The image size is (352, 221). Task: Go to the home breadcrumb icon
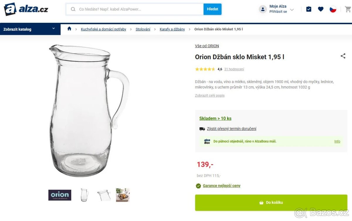69,29
